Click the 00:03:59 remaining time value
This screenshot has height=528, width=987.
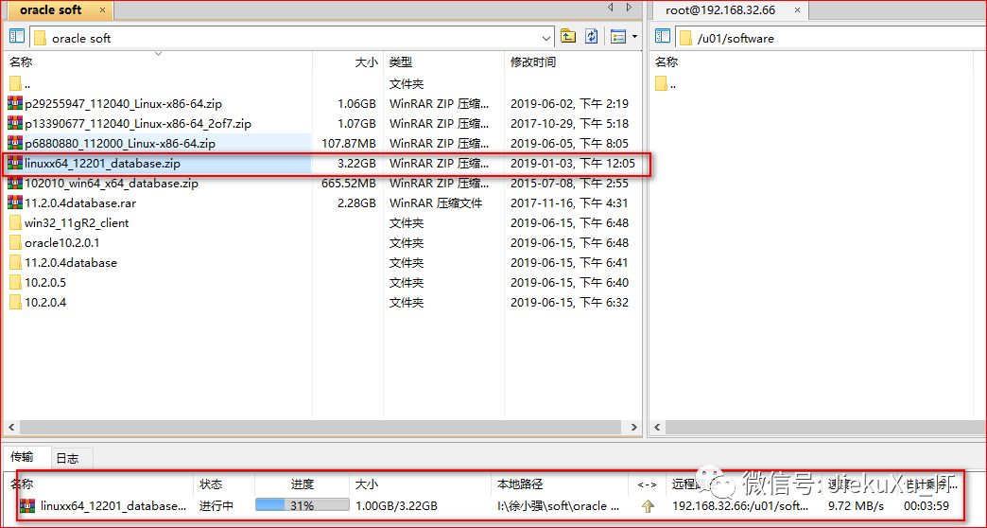tap(926, 505)
